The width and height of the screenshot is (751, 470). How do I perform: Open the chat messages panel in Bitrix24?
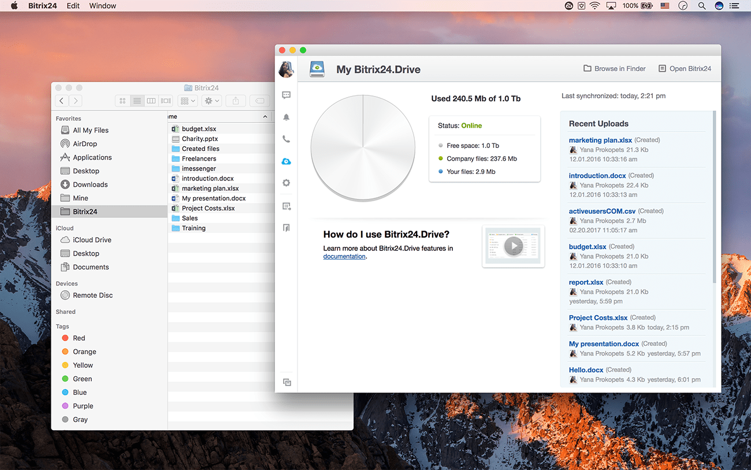point(286,94)
